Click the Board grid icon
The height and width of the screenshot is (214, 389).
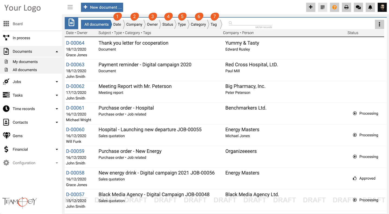click(x=6, y=24)
